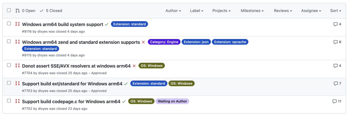View green check status on Windows arm64 build system support
Viewport: 352px width, 117px height.
(x=106, y=24)
